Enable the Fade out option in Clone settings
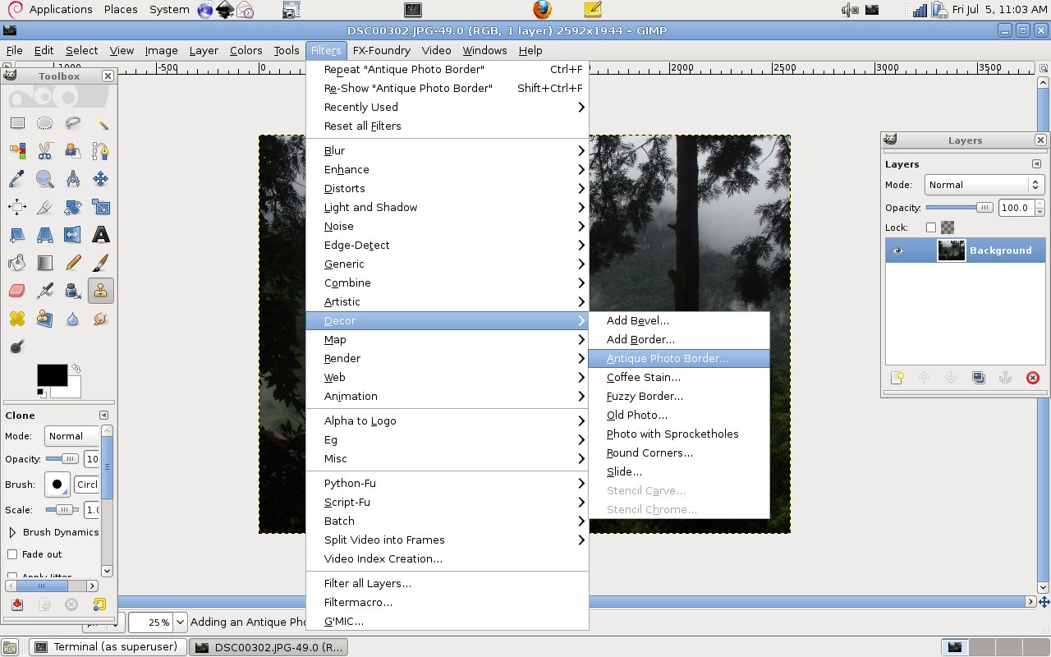Image resolution: width=1051 pixels, height=657 pixels. point(14,554)
